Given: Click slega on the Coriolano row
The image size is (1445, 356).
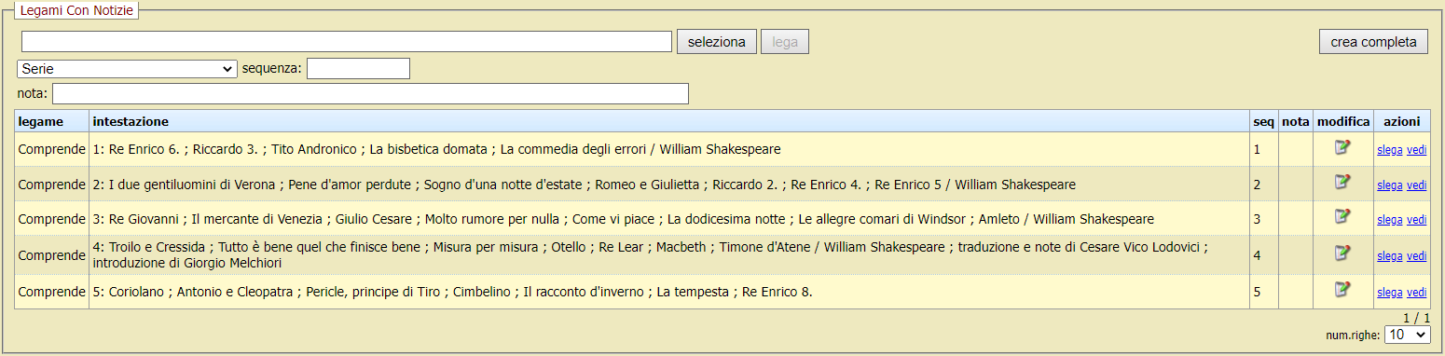Looking at the screenshot, I should 1390,293.
